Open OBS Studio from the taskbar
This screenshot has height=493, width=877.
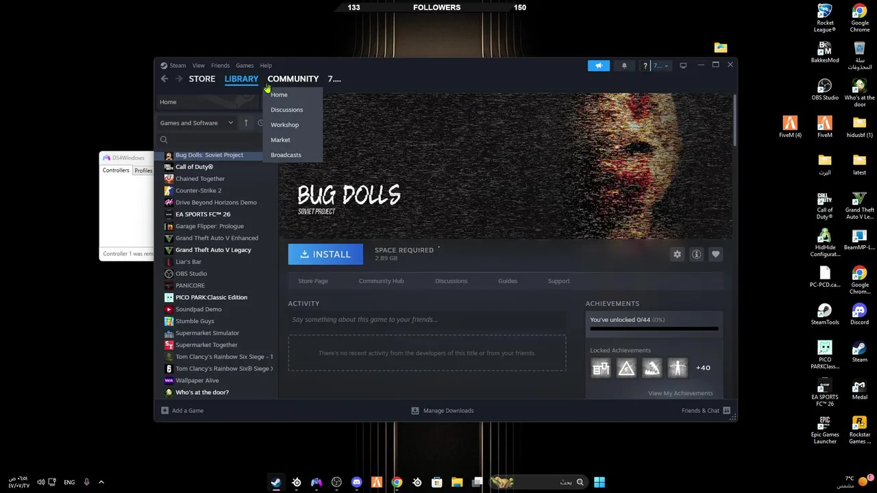tap(336, 482)
